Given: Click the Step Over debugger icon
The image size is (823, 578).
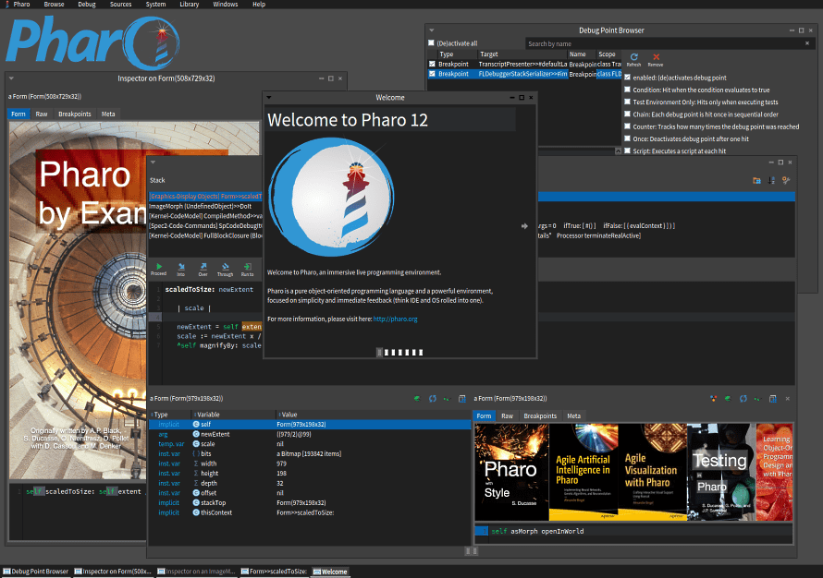Looking at the screenshot, I should (203, 269).
